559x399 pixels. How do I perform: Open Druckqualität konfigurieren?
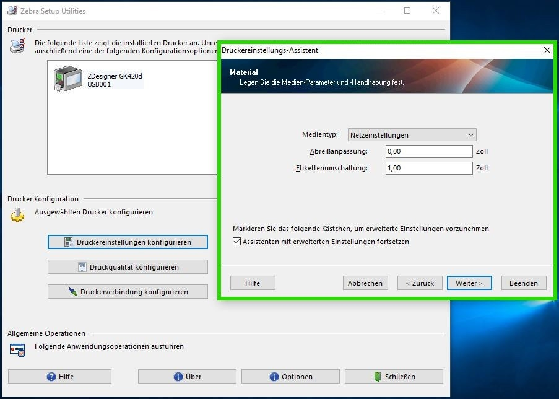tap(128, 267)
